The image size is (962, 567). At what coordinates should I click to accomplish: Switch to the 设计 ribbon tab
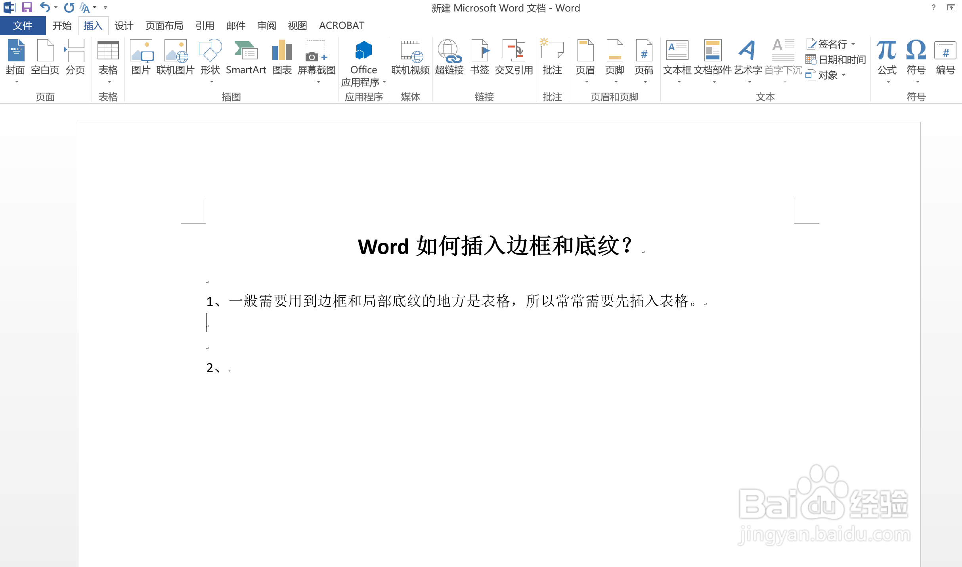123,25
